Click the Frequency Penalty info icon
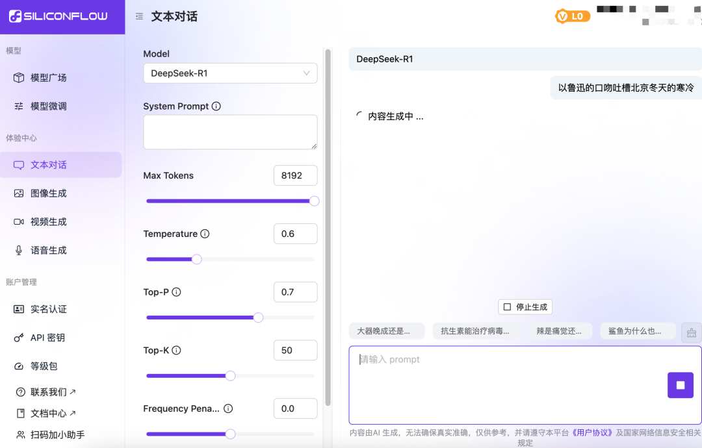702x448 pixels. point(228,408)
